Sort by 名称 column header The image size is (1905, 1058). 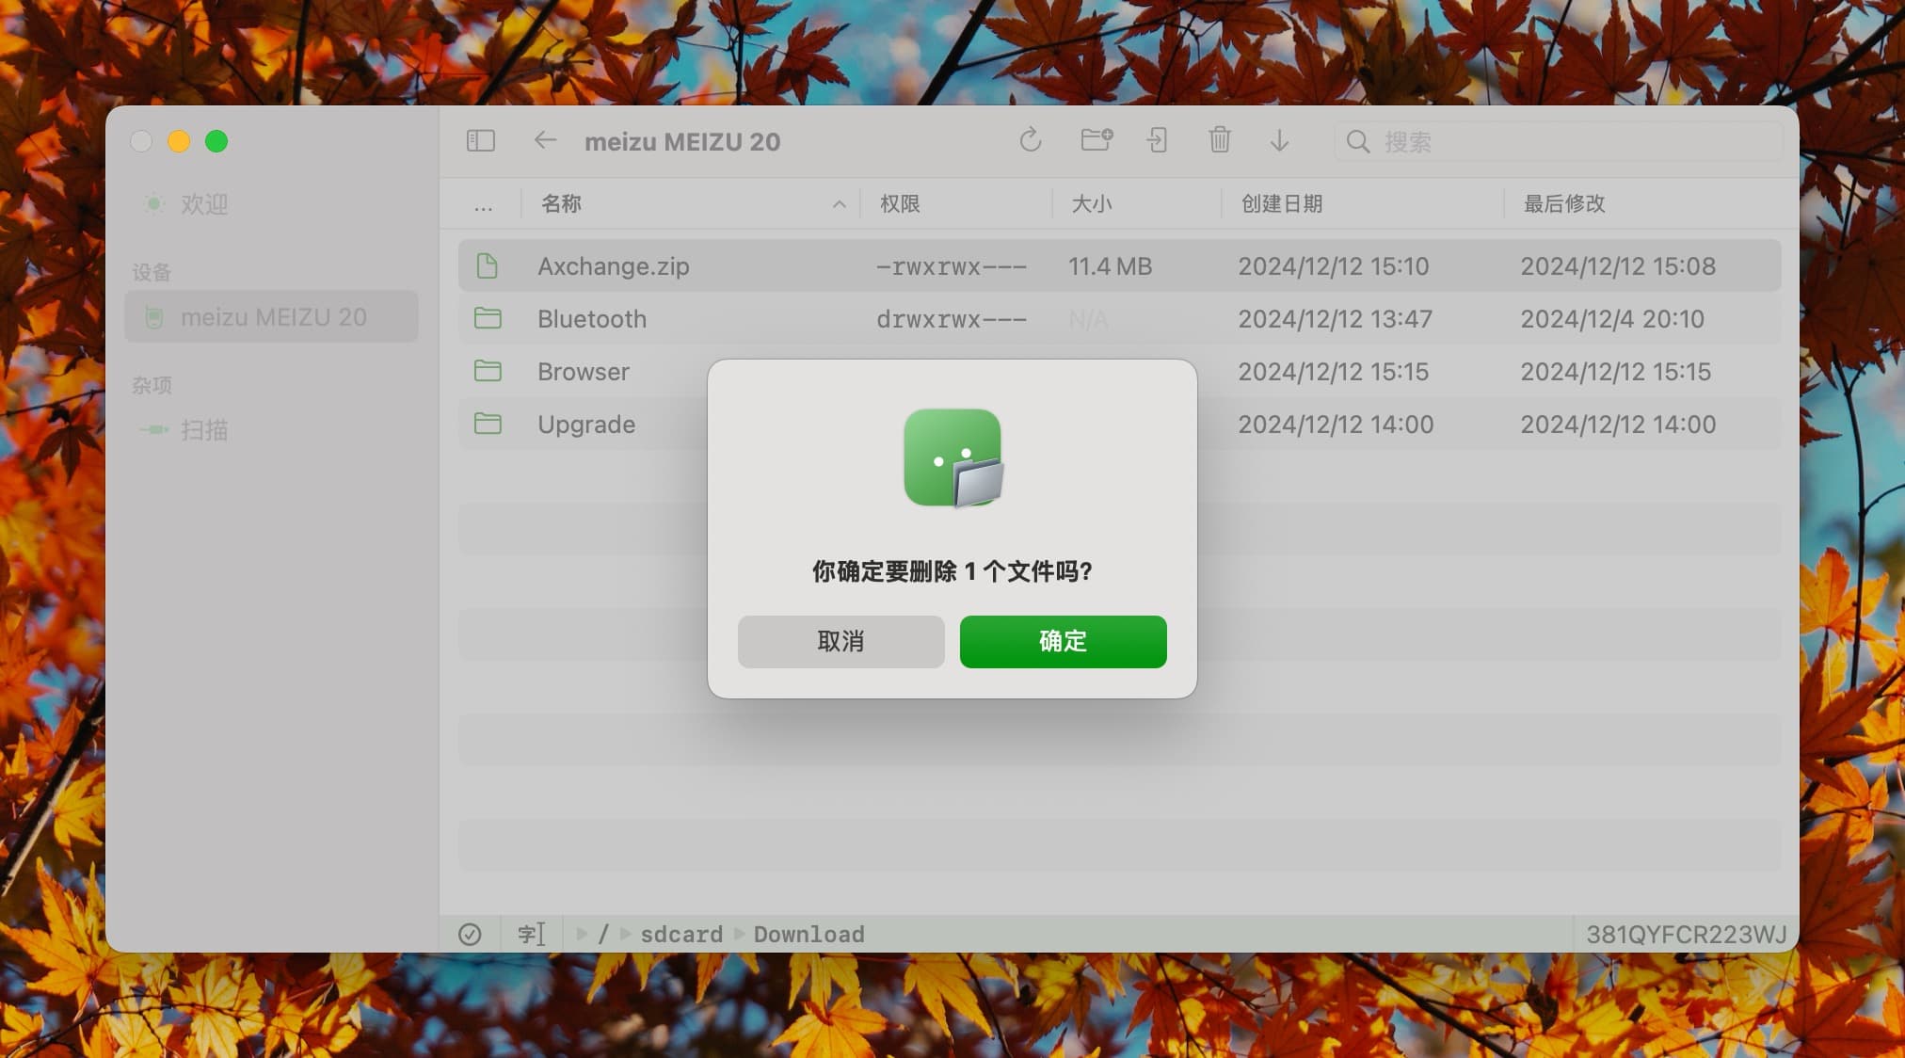[x=562, y=203]
